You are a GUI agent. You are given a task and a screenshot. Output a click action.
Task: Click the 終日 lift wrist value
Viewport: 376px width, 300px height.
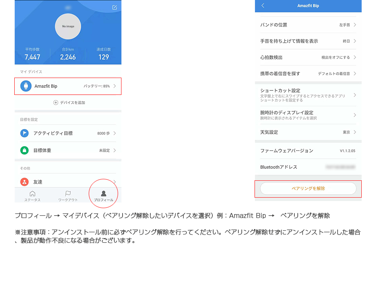[x=347, y=41]
